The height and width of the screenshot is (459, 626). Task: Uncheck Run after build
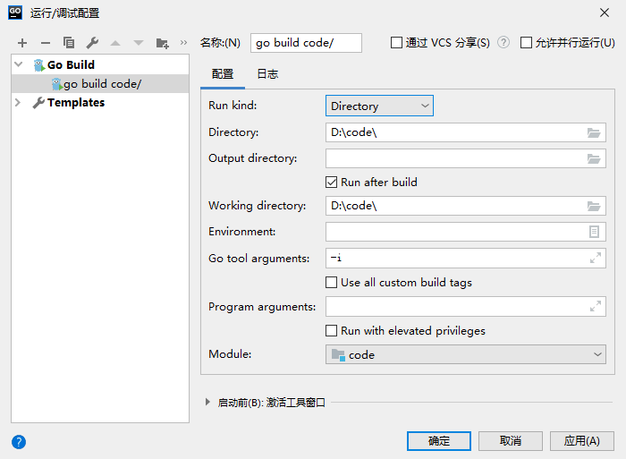coord(332,183)
